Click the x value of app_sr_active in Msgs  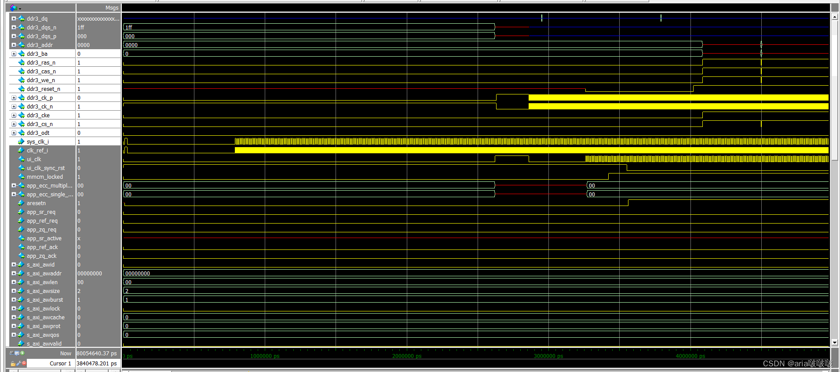point(79,238)
